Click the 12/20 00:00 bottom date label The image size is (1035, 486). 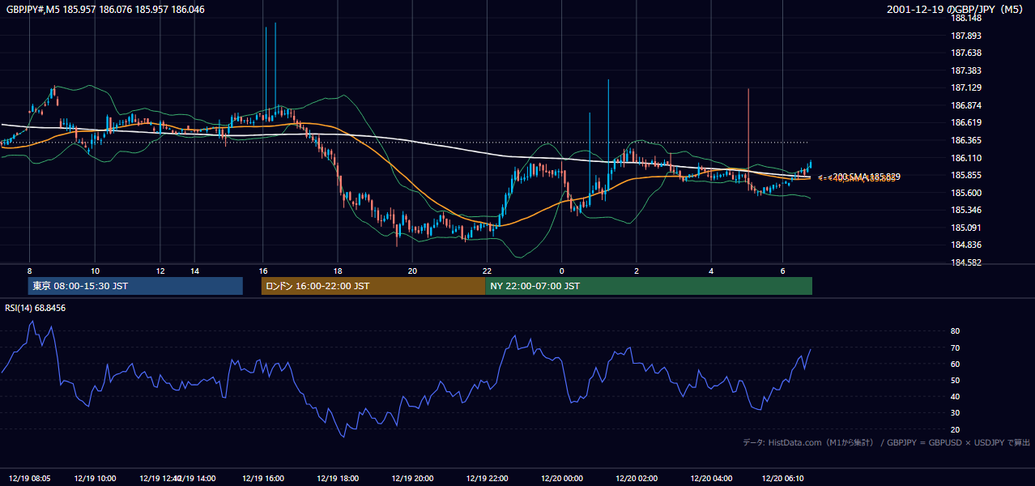tap(561, 478)
